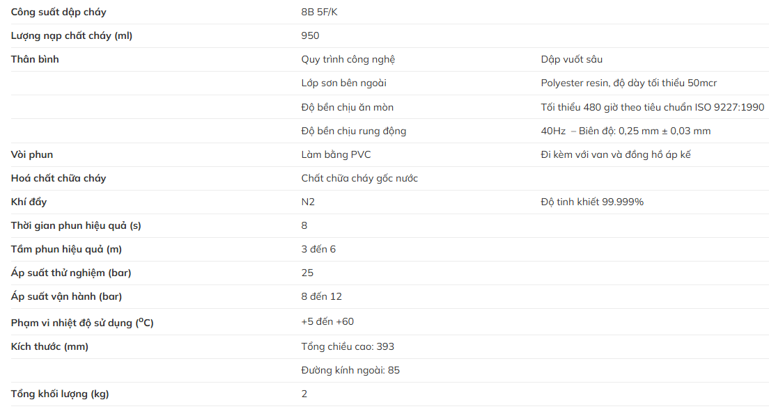The width and height of the screenshot is (769, 409).
Task: Click the "Lượng nạp chất cháy (ml)" label
Action: point(72,36)
